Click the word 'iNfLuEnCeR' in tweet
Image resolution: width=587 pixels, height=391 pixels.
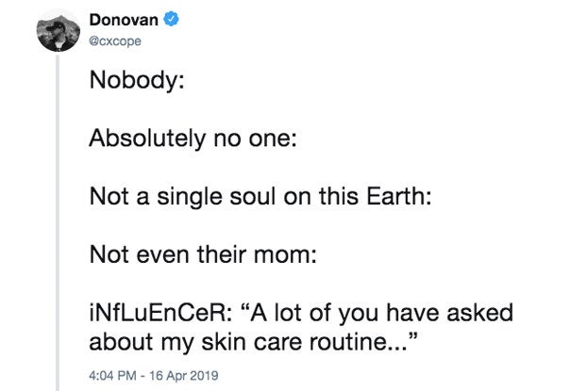(158, 313)
